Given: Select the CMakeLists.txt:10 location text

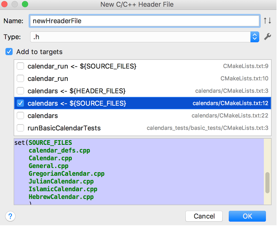Looking at the screenshot, I should 245,78.
